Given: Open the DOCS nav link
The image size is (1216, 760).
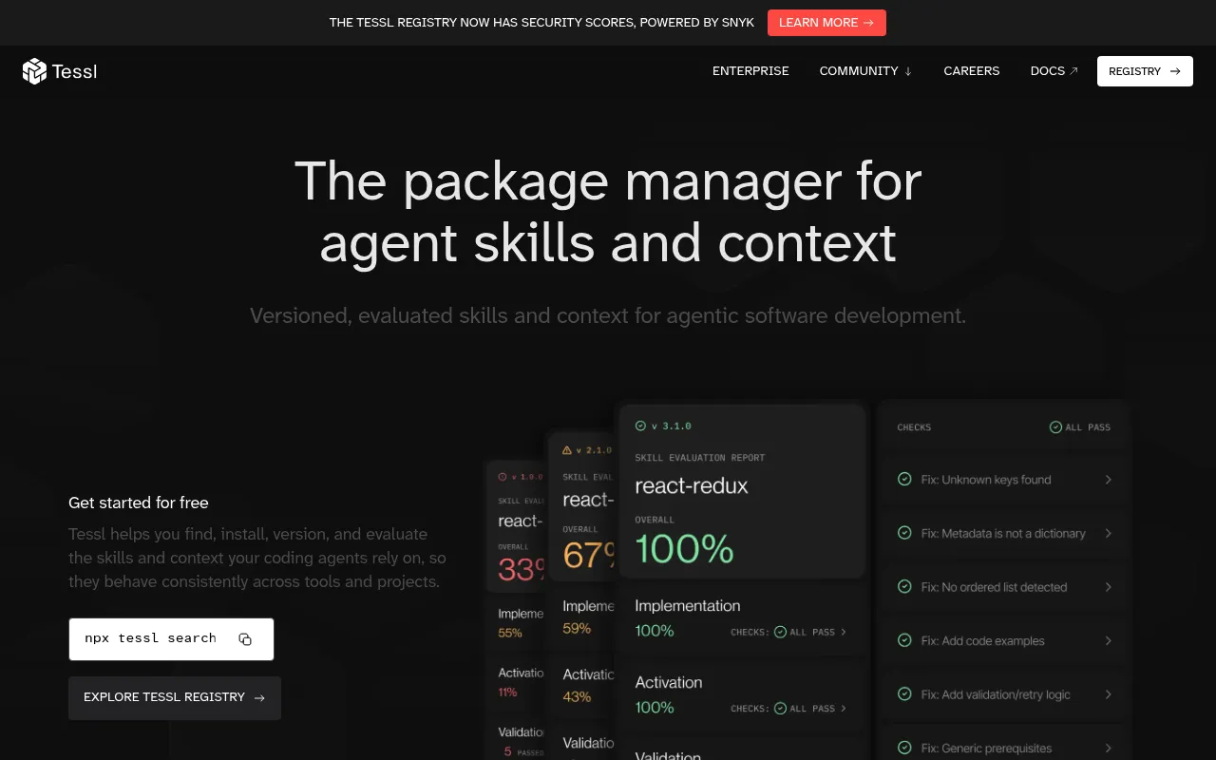Looking at the screenshot, I should click(1054, 71).
